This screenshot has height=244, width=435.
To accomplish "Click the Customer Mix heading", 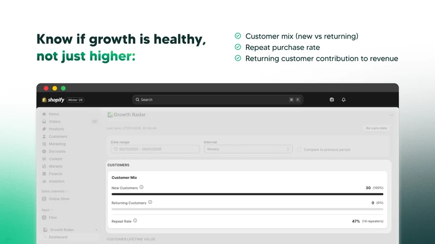I will (x=125, y=178).
